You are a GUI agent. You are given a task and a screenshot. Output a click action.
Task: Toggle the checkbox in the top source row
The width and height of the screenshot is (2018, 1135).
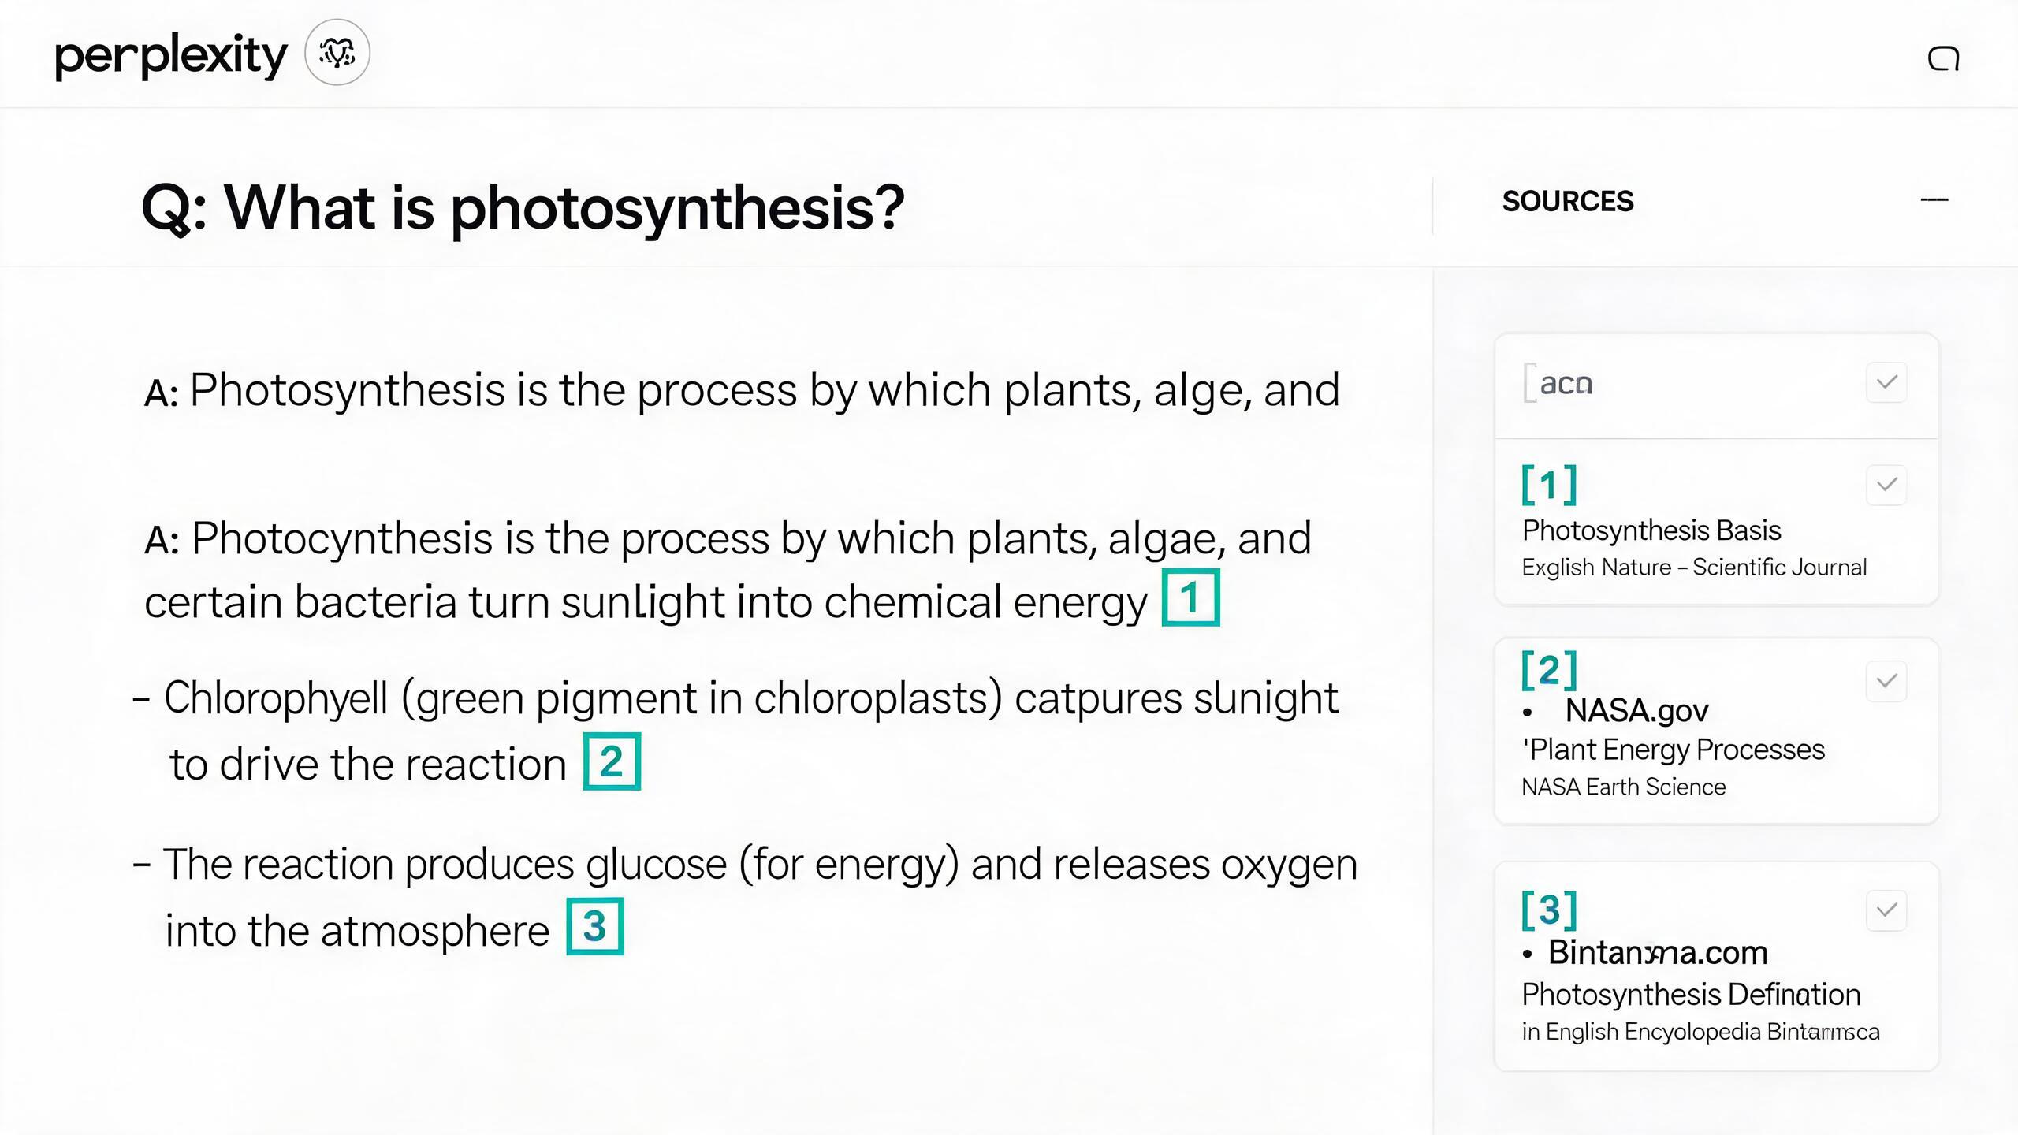[1886, 382]
